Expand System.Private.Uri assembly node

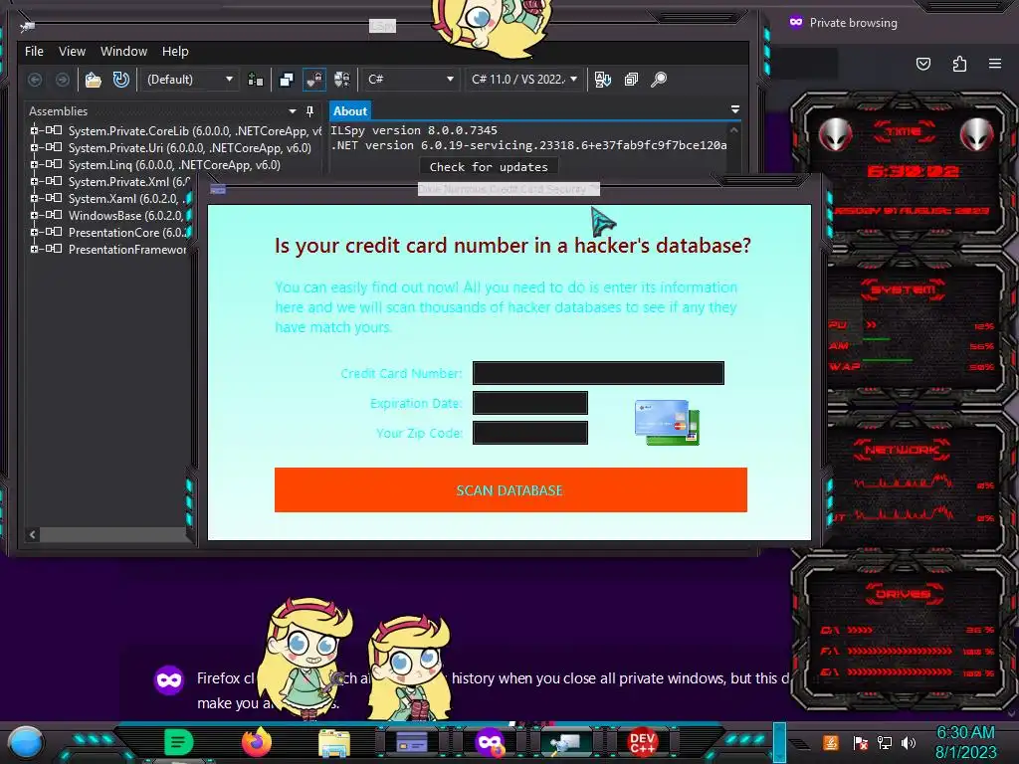(x=34, y=147)
